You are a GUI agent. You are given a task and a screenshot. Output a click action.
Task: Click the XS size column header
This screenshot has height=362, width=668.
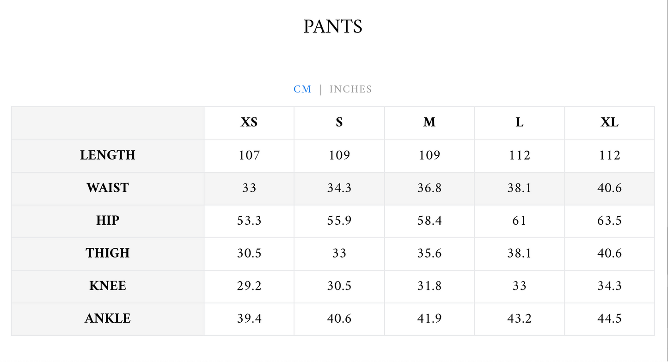pos(249,123)
